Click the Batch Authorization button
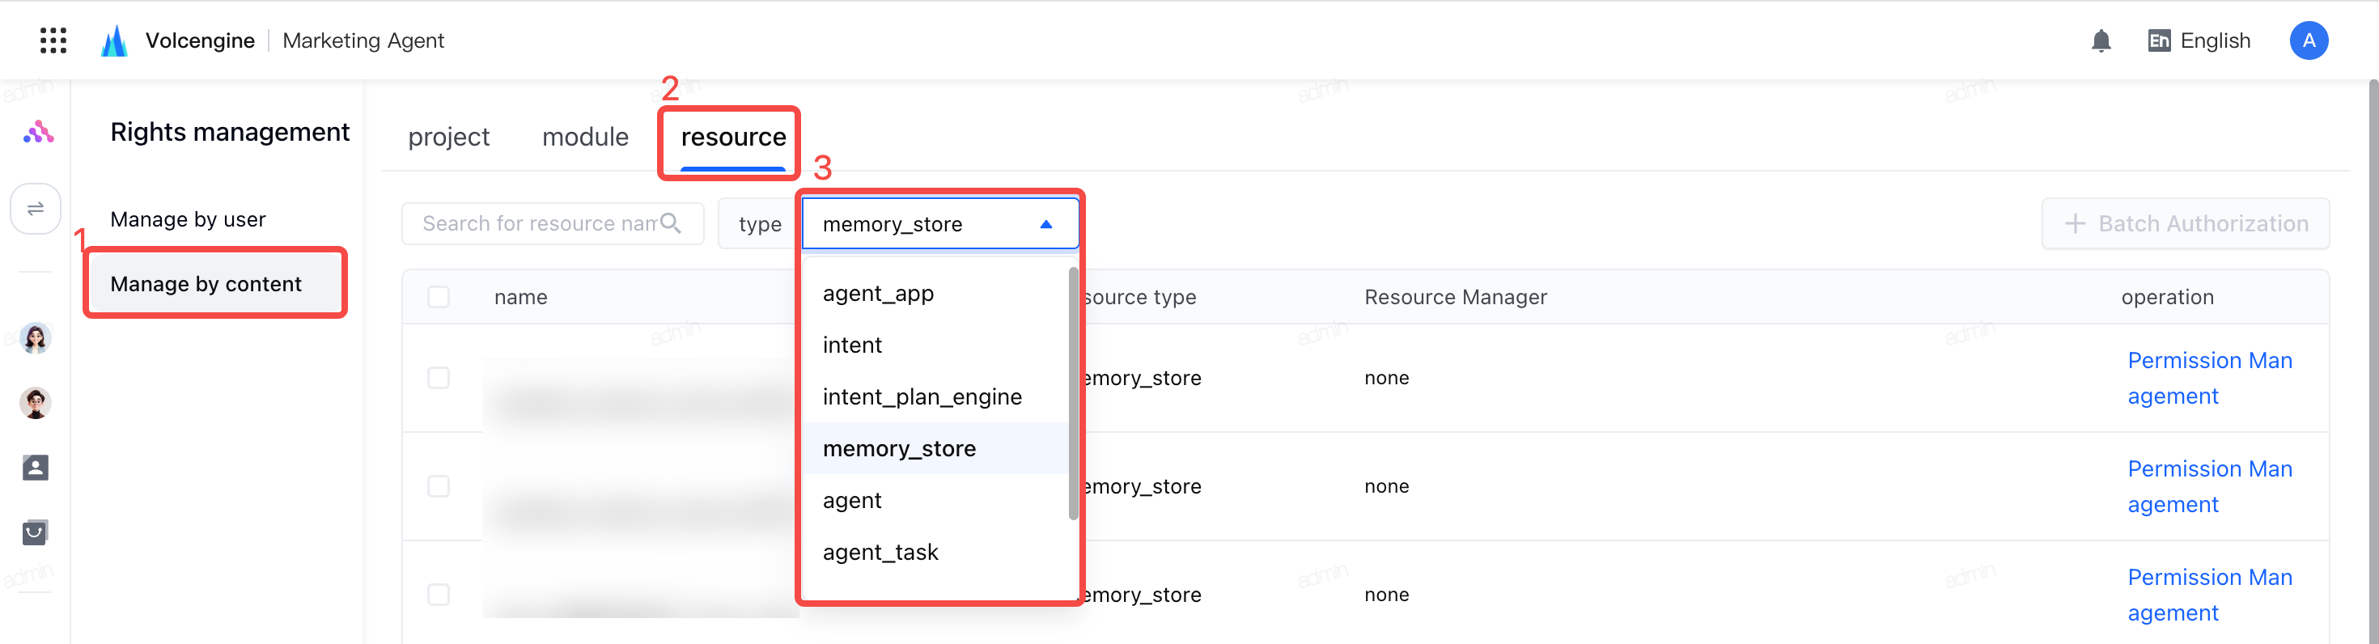 [x=2185, y=223]
